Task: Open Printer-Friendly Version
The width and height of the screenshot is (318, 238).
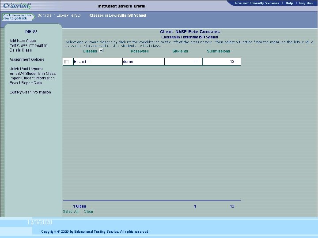Action: pyautogui.click(x=257, y=3)
